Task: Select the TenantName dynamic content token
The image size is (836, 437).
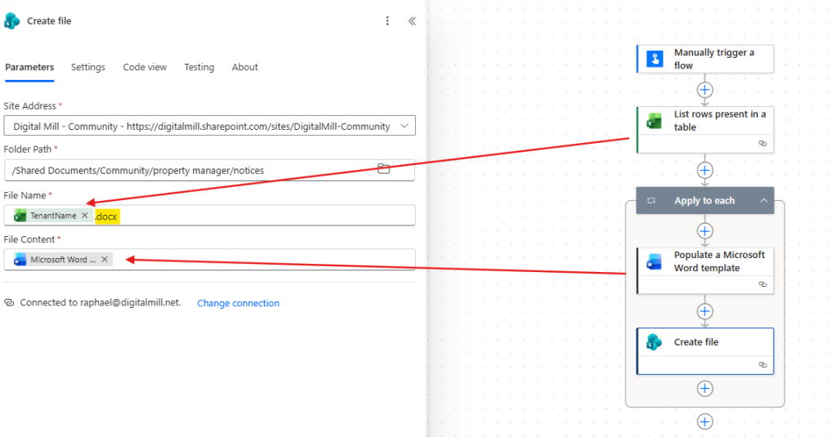Action: pos(53,216)
